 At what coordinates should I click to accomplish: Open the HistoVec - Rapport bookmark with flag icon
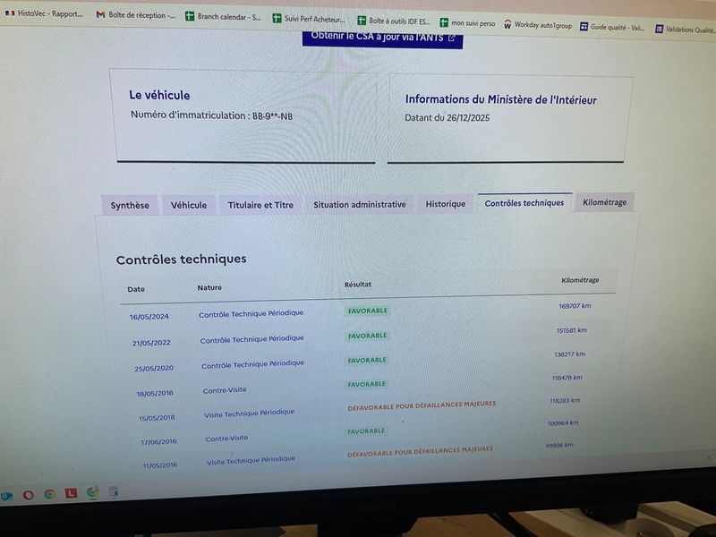click(44, 13)
